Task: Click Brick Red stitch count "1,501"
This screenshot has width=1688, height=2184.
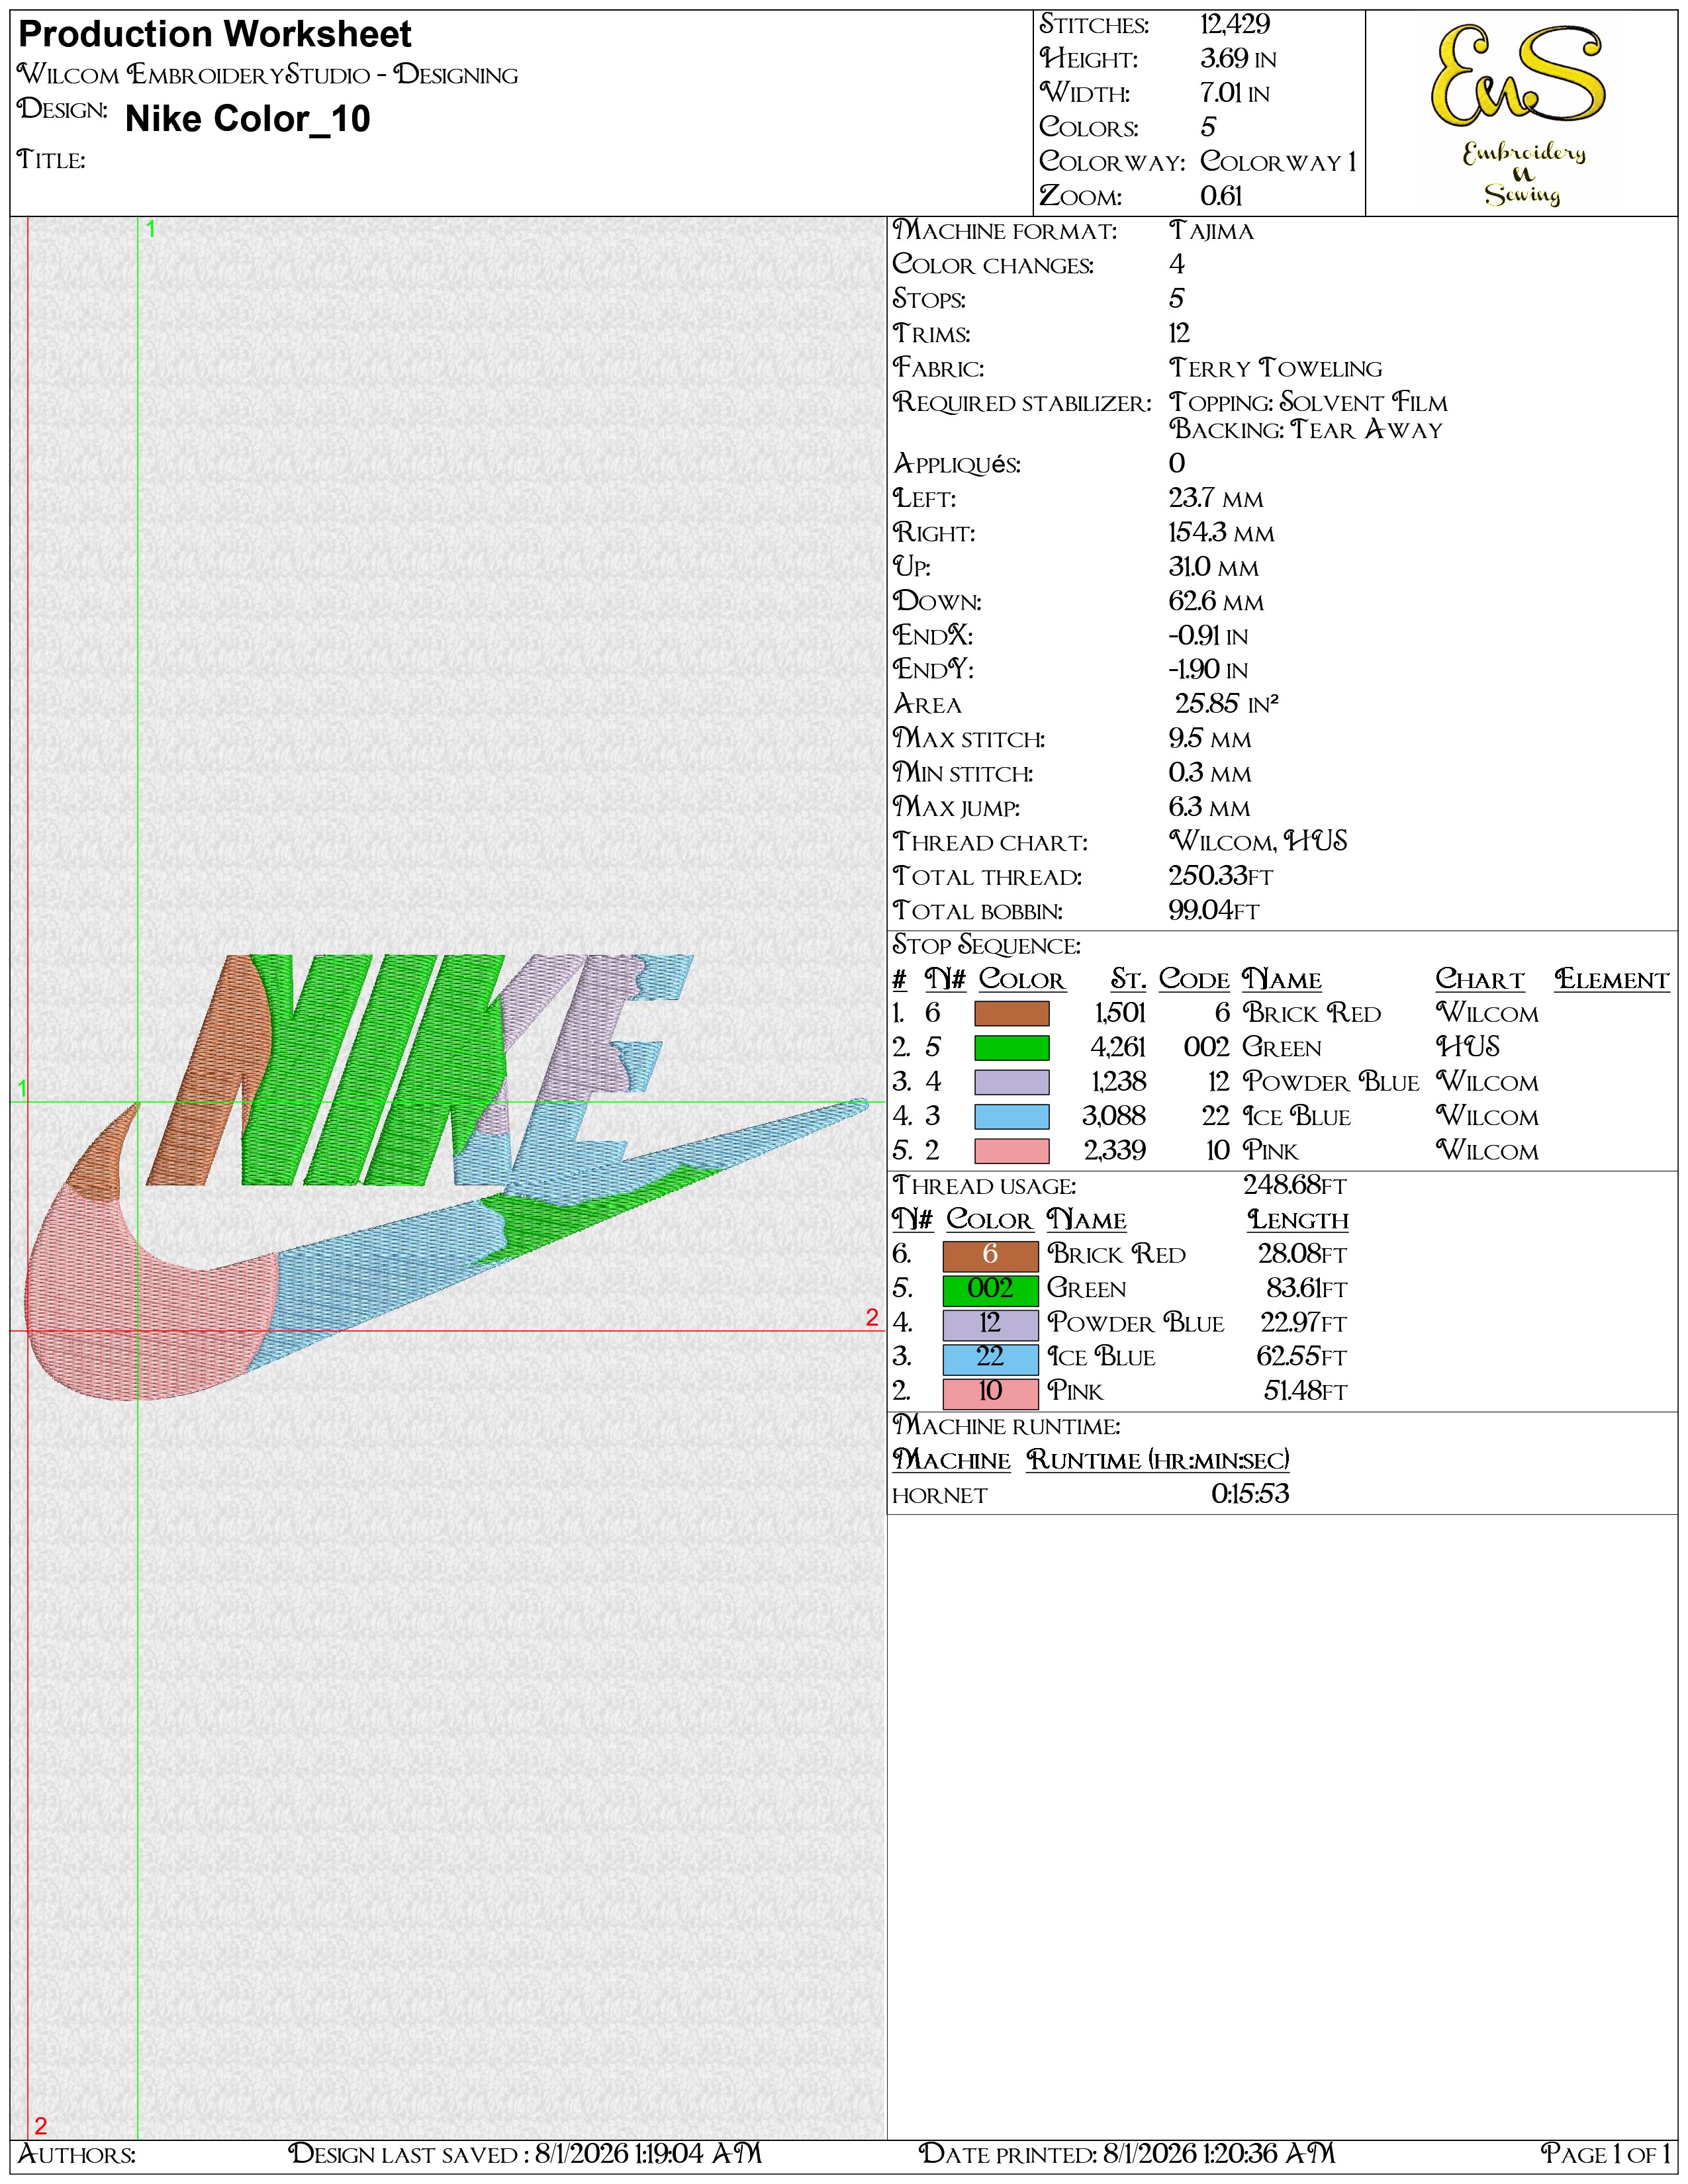Action: [x=1120, y=1014]
